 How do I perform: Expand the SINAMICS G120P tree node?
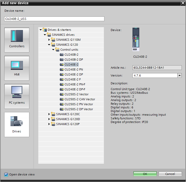(49, 124)
